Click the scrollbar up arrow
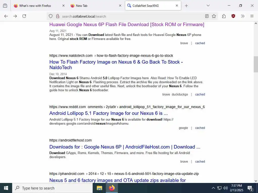Screen dimensions: 258x193 pos(256,23)
